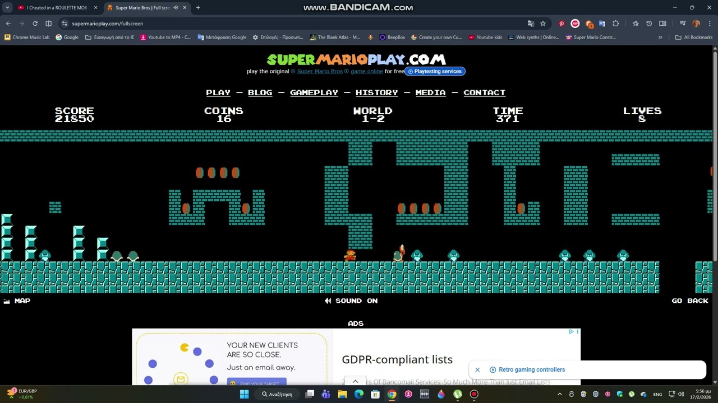The image size is (718, 403).
Task: Open the BLOG menu item
Action: point(260,92)
